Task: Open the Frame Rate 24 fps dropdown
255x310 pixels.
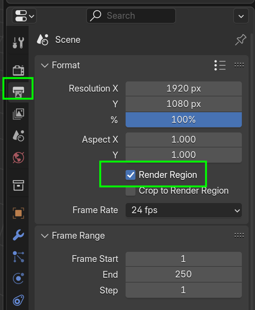Action: point(184,210)
